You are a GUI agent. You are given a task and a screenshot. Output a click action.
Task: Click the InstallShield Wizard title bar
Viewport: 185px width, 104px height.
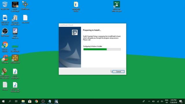click(x=92, y=25)
